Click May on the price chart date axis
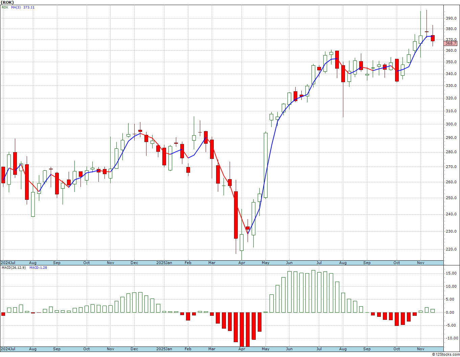This screenshot has height=357, width=460. [x=266, y=263]
